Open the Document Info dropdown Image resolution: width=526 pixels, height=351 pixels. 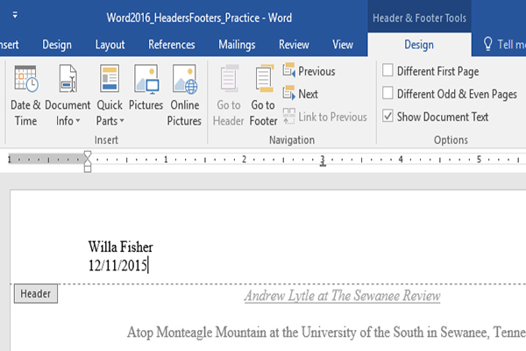(x=68, y=96)
